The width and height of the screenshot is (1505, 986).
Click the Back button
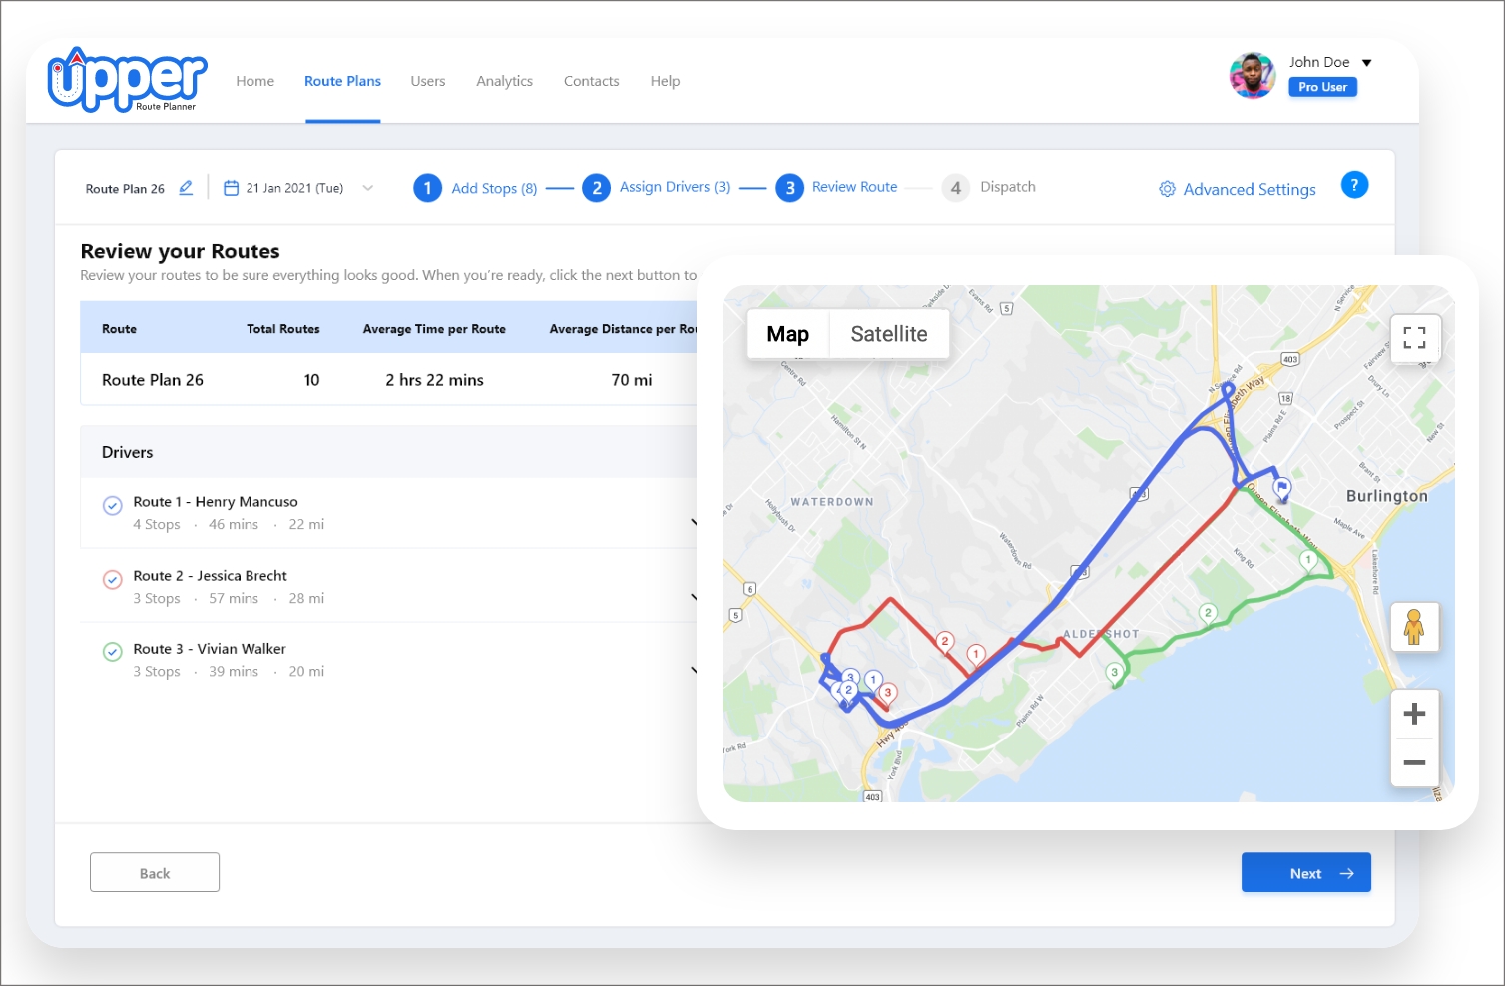pyautogui.click(x=155, y=872)
